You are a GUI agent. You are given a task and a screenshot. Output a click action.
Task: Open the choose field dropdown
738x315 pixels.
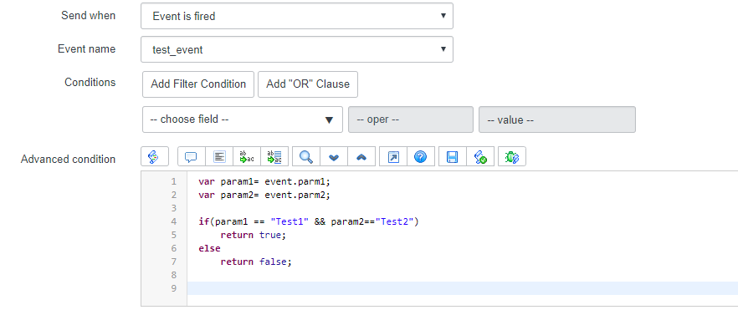(x=243, y=119)
